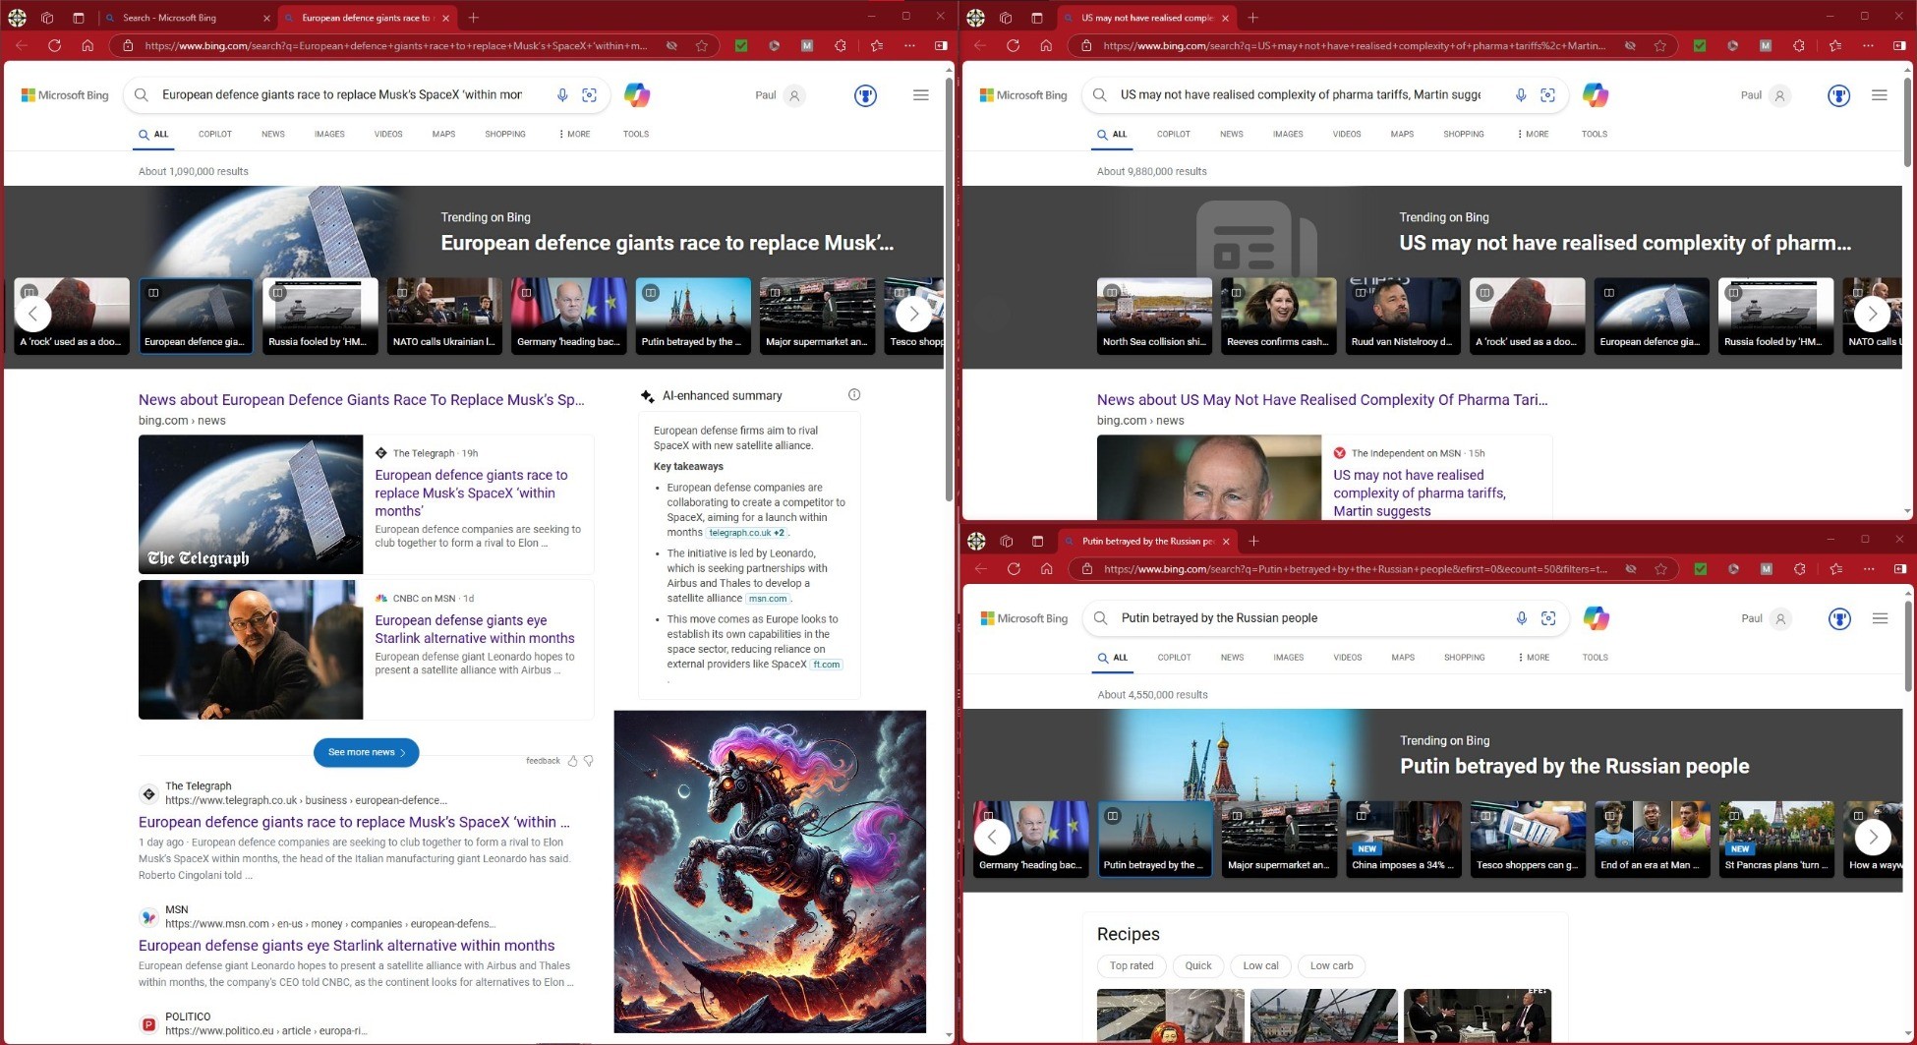Advance trending carousel right in Putin betrayed window
The width and height of the screenshot is (1917, 1045).
pyautogui.click(x=1873, y=837)
